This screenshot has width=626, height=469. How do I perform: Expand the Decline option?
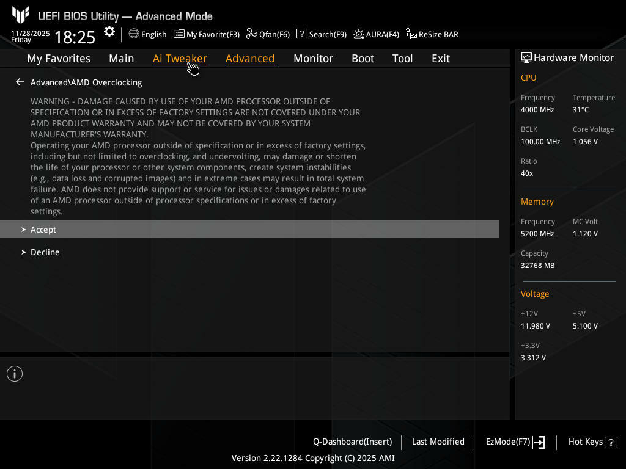click(45, 252)
